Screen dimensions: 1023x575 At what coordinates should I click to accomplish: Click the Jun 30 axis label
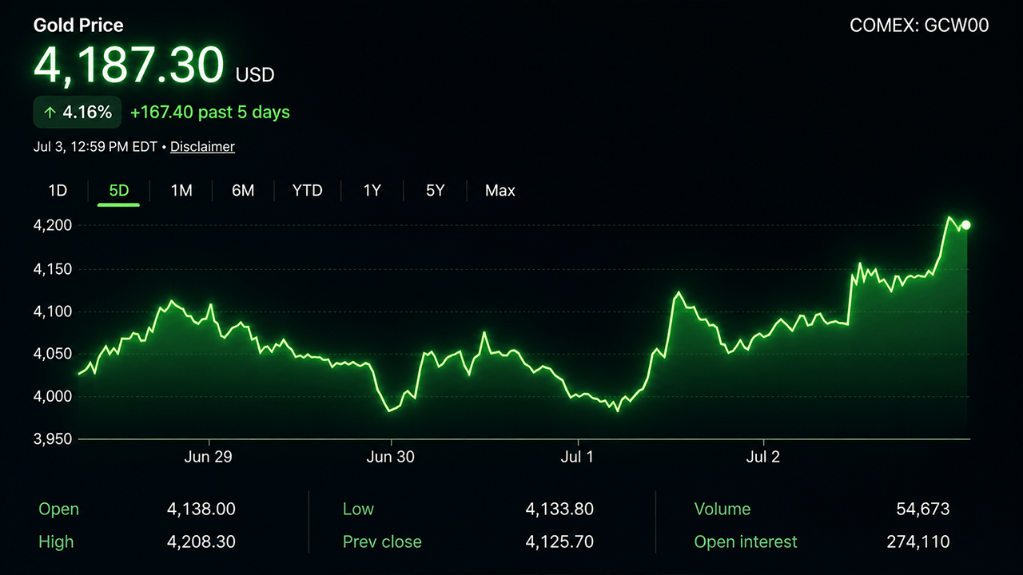coord(390,457)
